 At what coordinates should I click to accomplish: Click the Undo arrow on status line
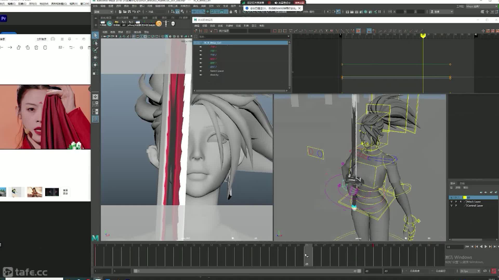click(134, 12)
